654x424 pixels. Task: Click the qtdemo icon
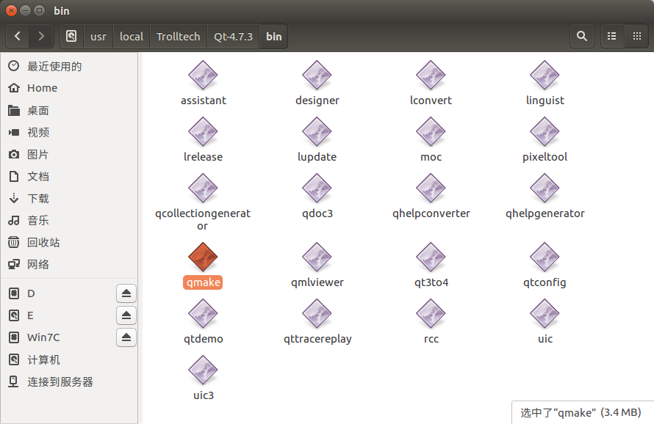point(203,314)
